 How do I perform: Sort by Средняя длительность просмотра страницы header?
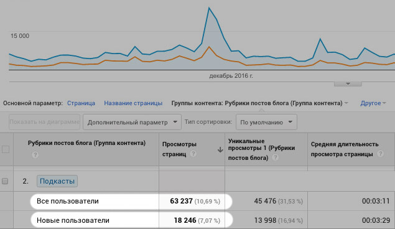point(345,149)
